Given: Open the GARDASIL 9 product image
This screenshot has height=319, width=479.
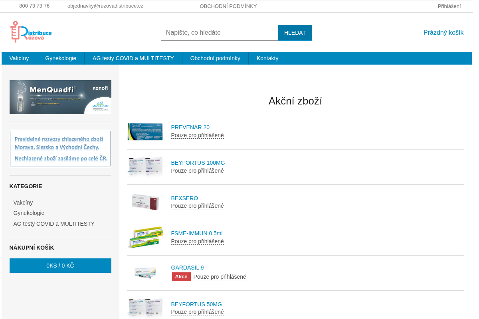Looking at the screenshot, I should (145, 273).
